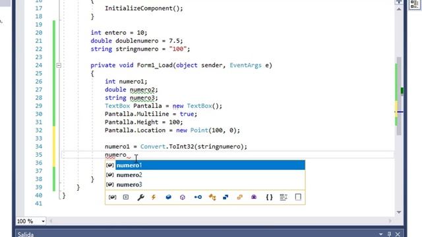Click the editor vertical scrollbar down arrow
Screen dimensions: 422x237
coord(398,212)
